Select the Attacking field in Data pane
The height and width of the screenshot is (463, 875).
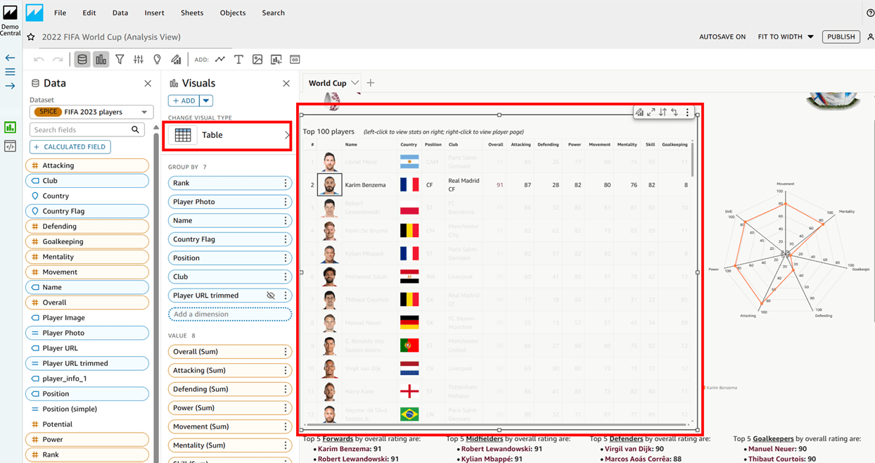pyautogui.click(x=87, y=165)
